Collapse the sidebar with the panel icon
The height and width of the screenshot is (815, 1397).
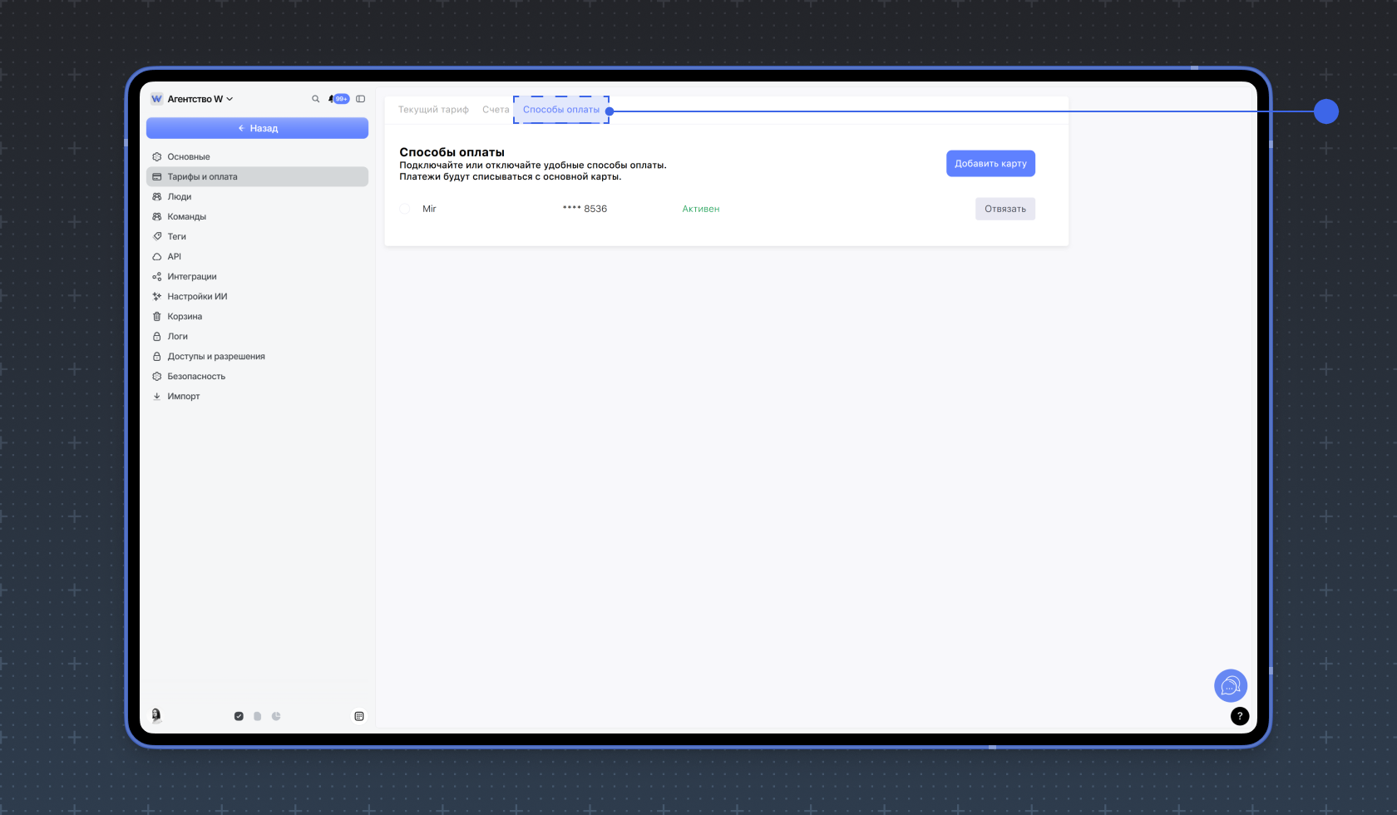click(x=360, y=99)
